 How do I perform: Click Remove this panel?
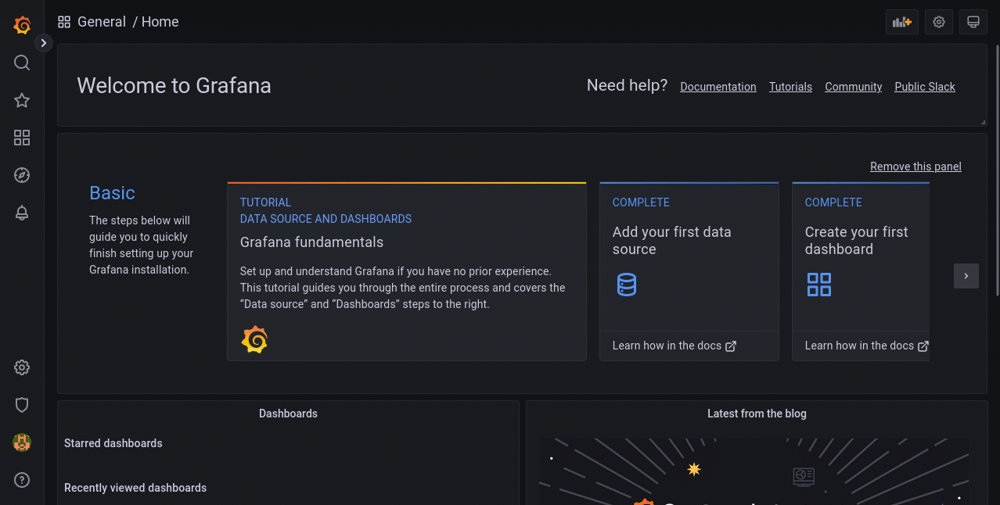pos(915,167)
